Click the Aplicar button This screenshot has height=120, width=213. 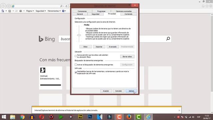tap(131, 91)
